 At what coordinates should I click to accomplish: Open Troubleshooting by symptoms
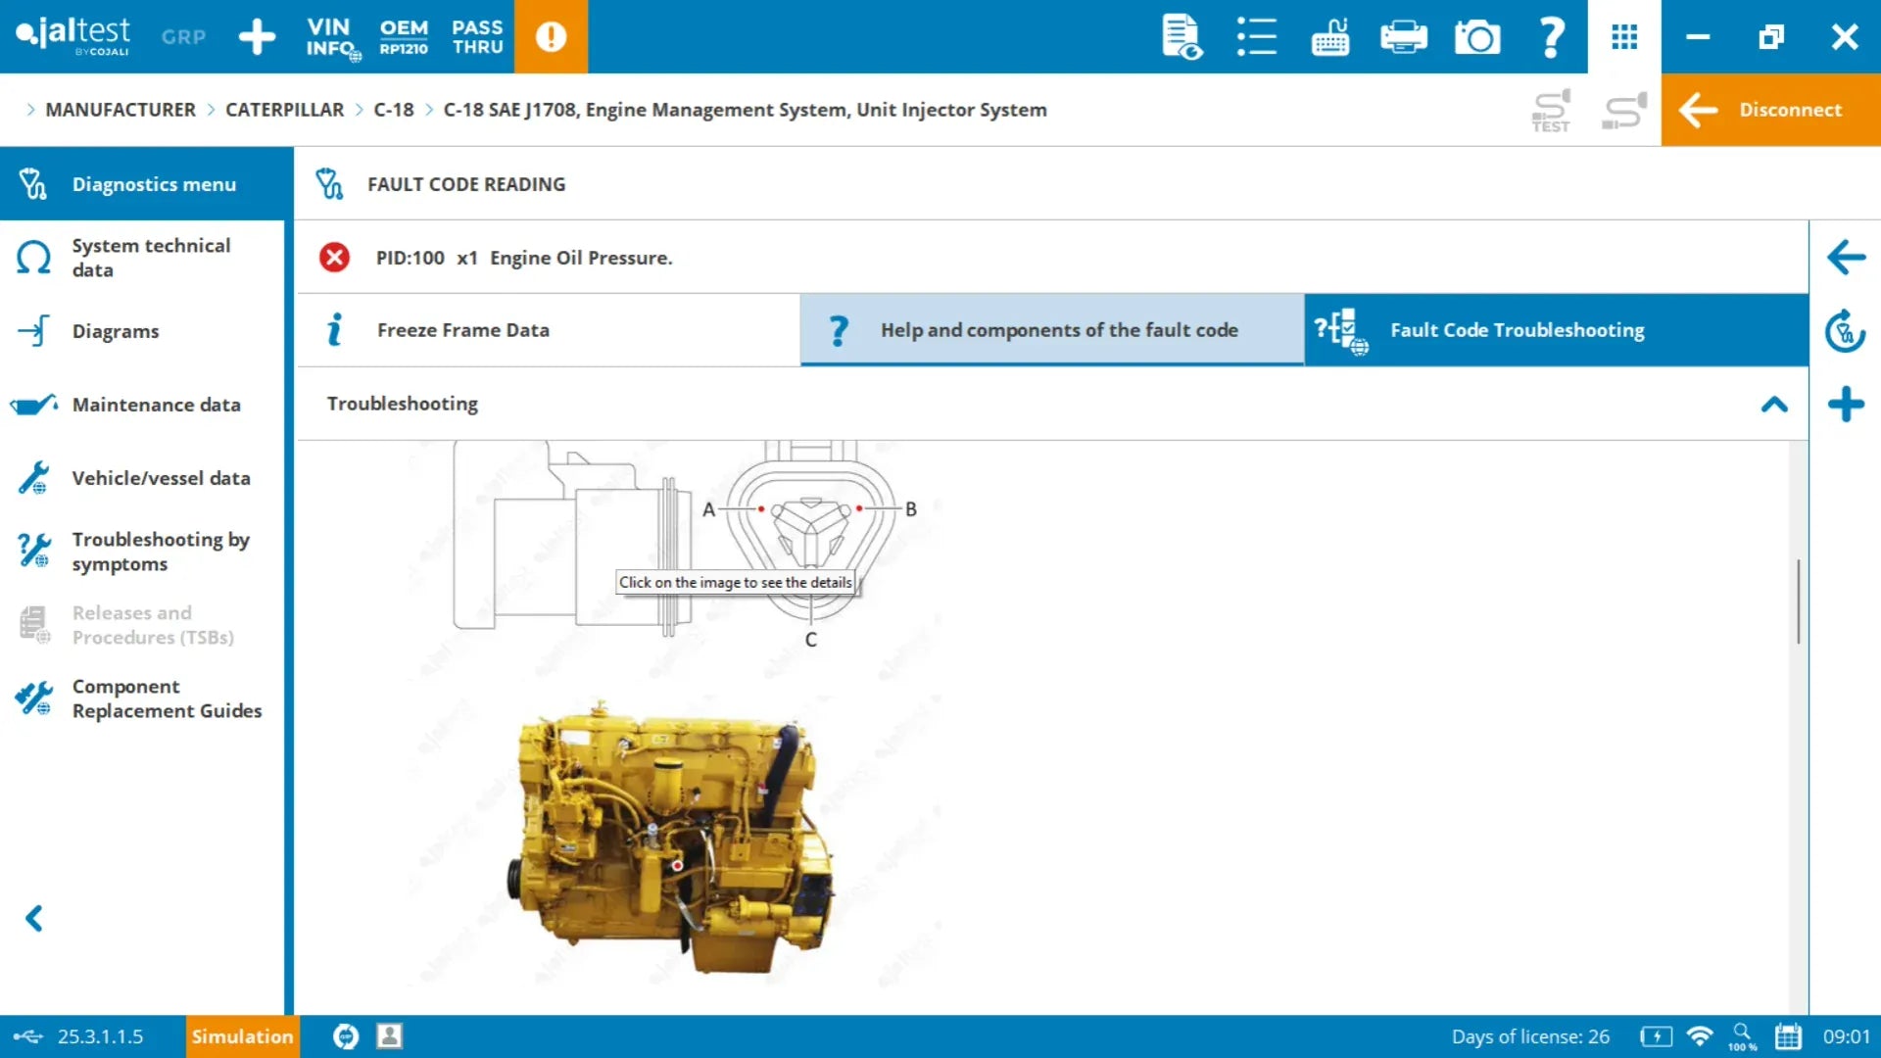click(142, 552)
